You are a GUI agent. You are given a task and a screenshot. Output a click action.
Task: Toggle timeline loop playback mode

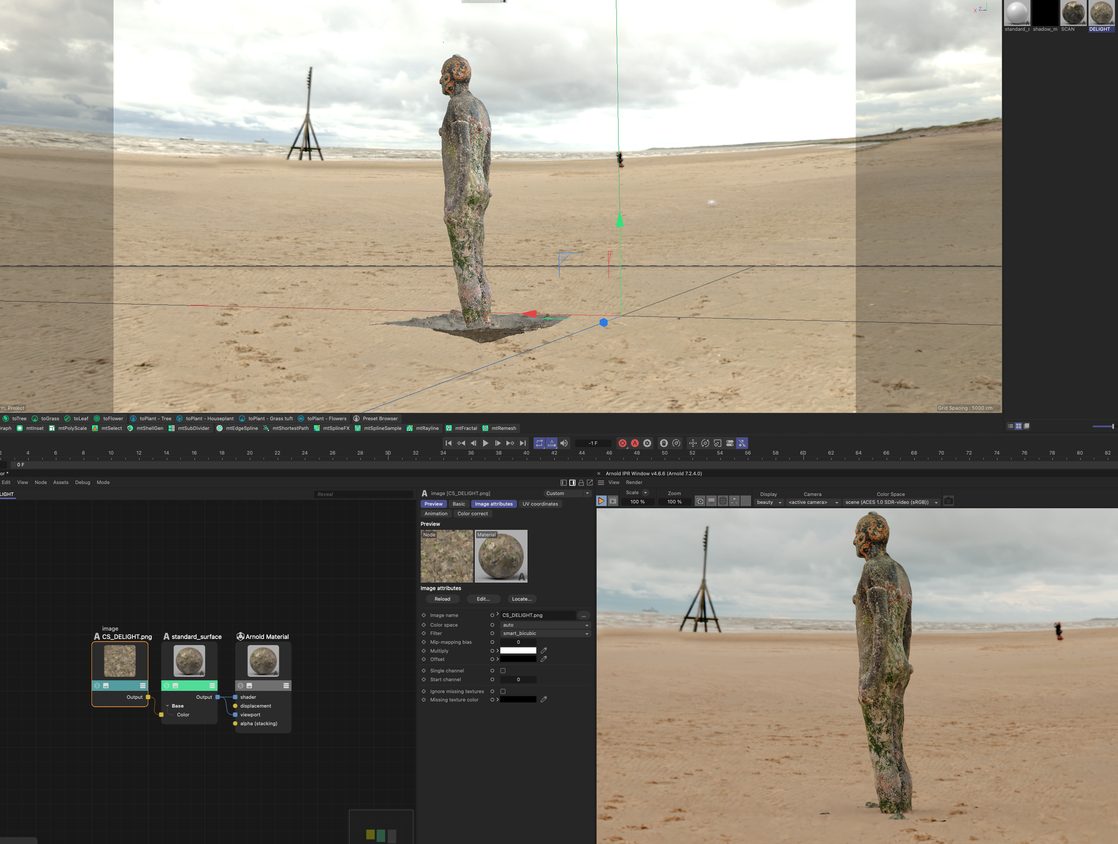(539, 443)
